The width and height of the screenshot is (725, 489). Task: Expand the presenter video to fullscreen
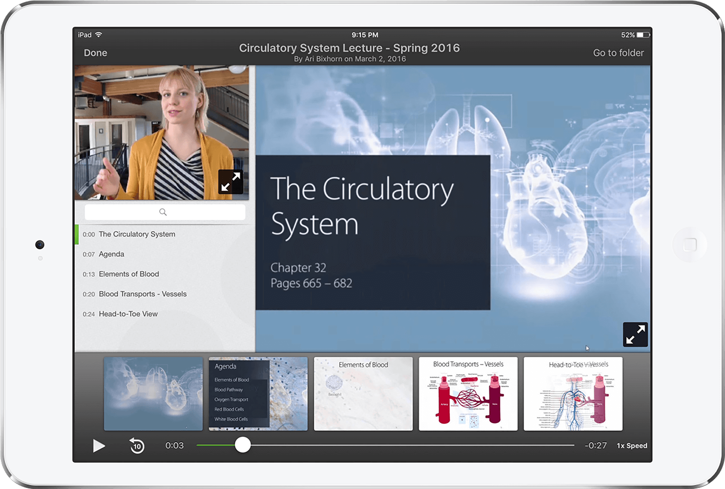[x=230, y=182]
